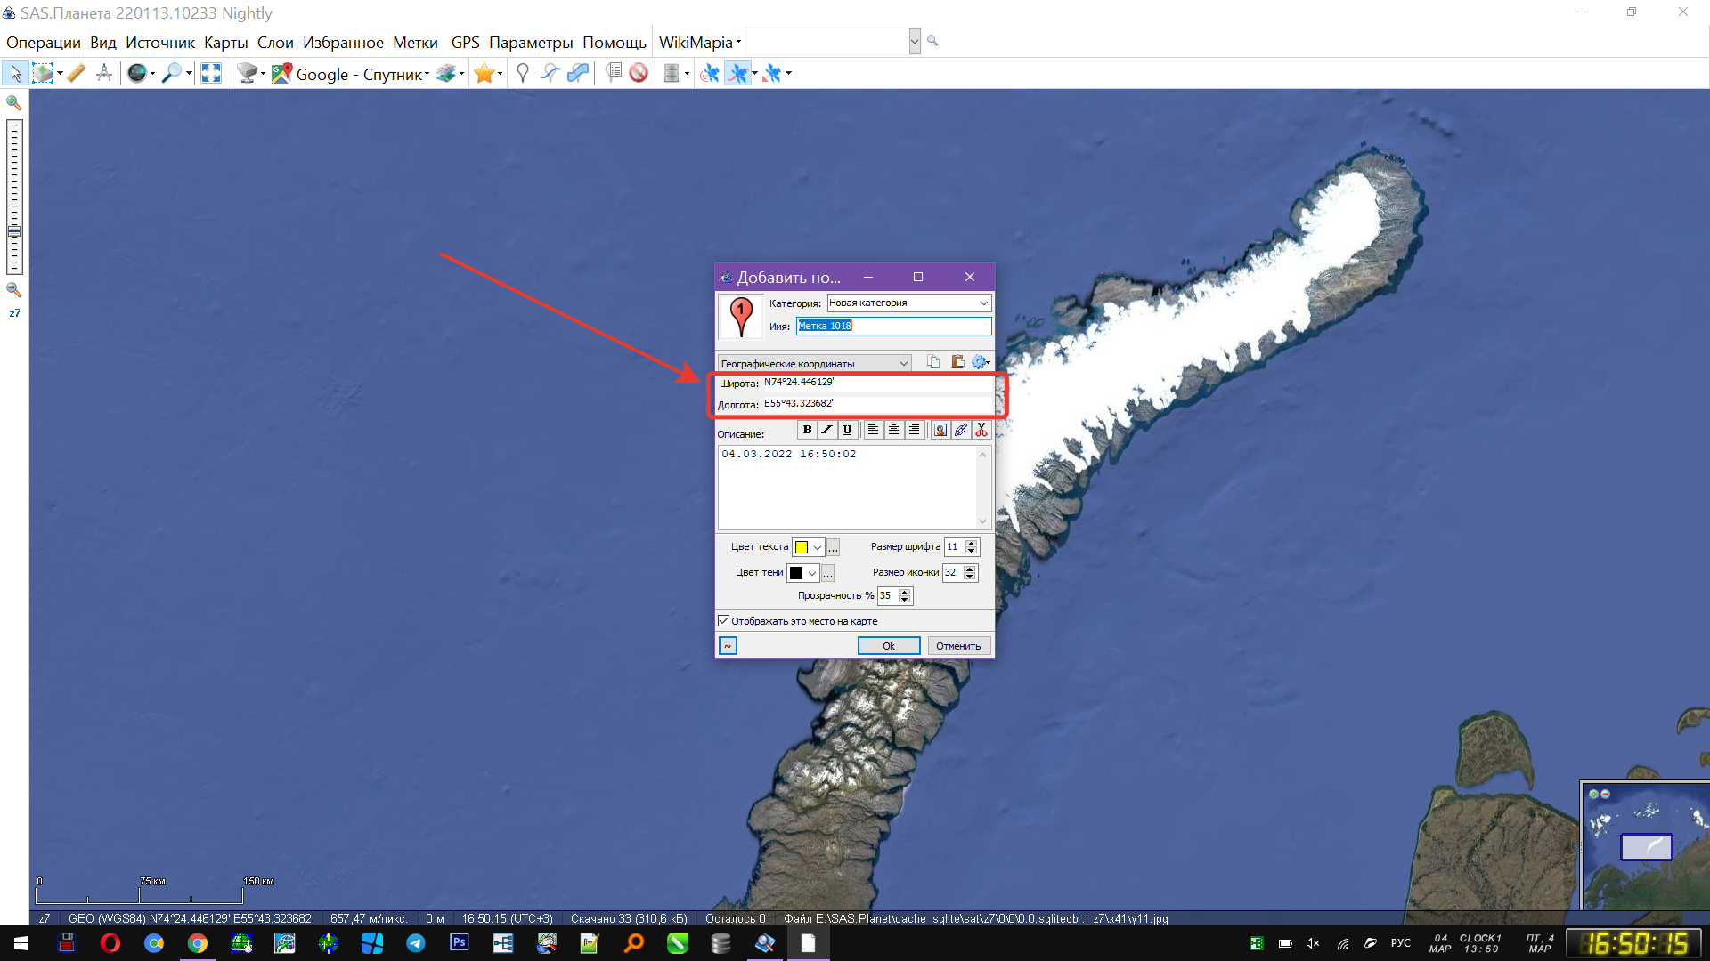Click the Отменить button
The height and width of the screenshot is (961, 1710).
coord(958,646)
